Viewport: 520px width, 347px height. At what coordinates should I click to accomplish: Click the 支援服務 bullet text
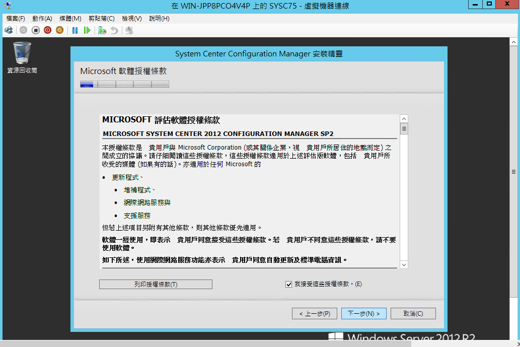pos(137,216)
